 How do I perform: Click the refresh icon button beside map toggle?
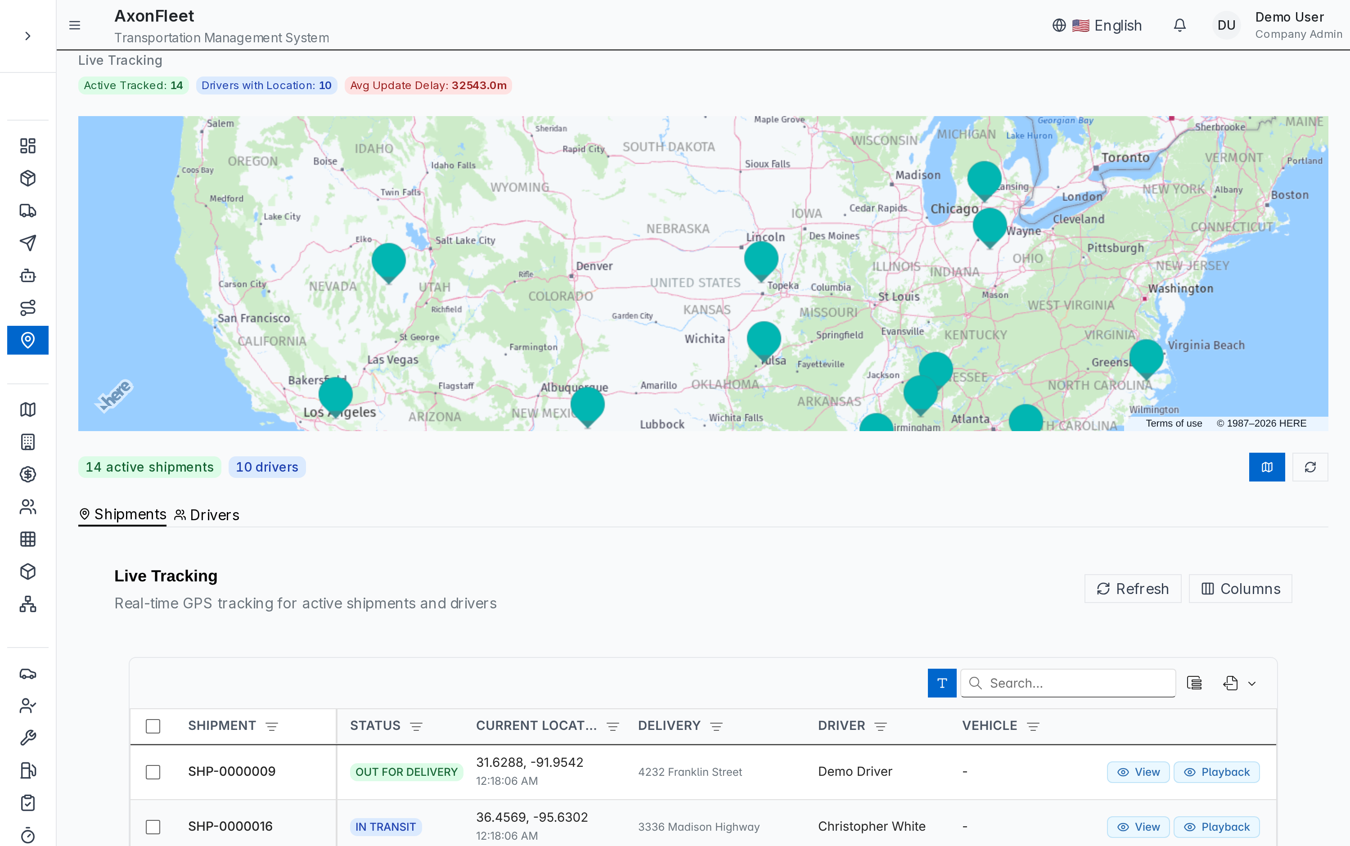(1309, 467)
